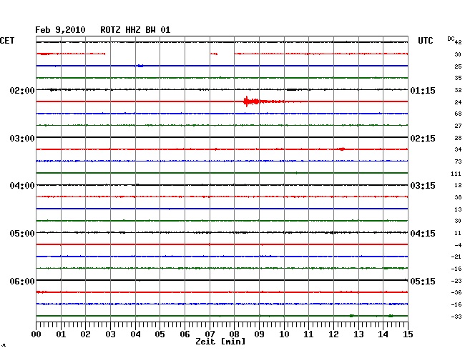Click the DC value 27
Screen dimensions: 465x353
pos(458,126)
